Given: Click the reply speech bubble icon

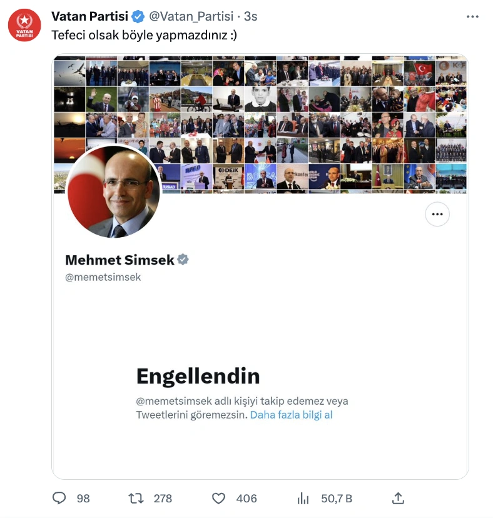Looking at the screenshot, I should [x=59, y=498].
